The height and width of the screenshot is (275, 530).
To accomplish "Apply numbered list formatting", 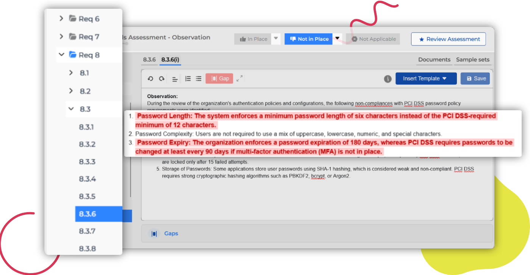I will 188,78.
